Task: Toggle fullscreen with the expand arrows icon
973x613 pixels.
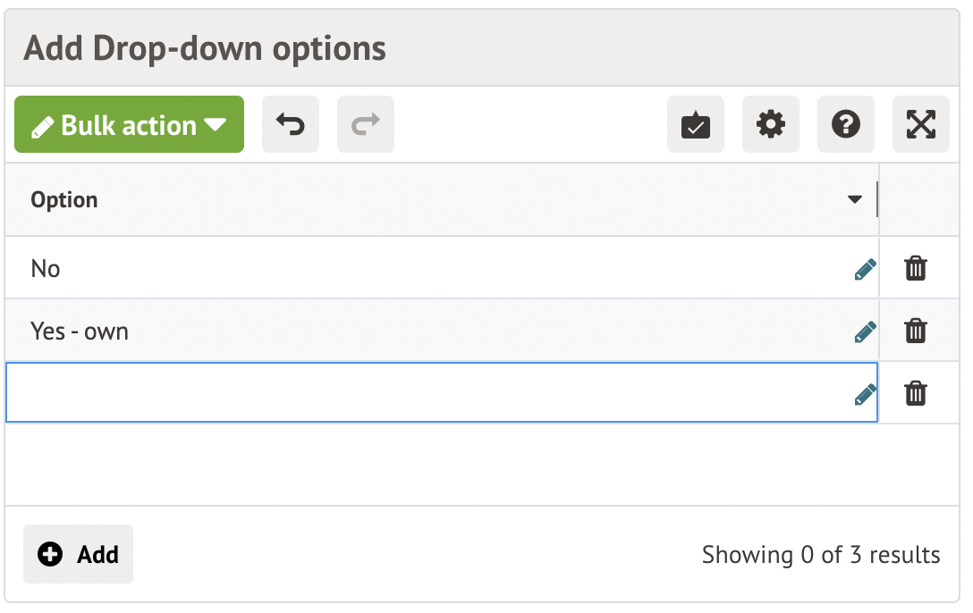Action: 921,125
